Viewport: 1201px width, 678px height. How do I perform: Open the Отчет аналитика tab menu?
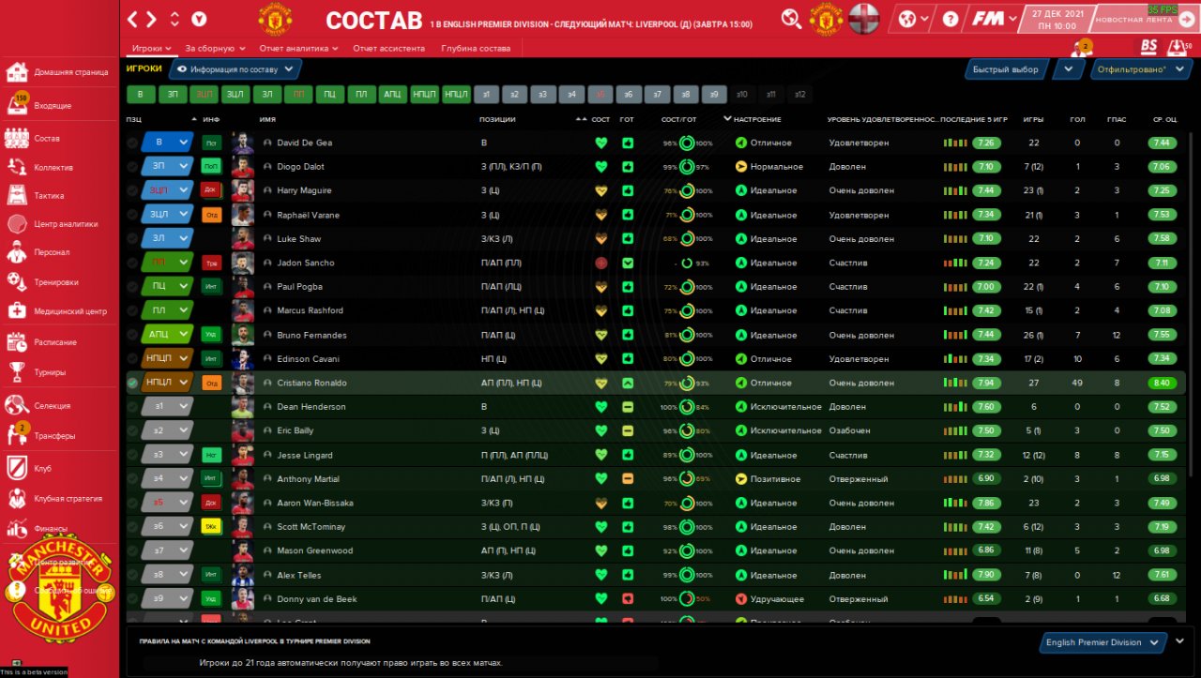pyautogui.click(x=299, y=48)
